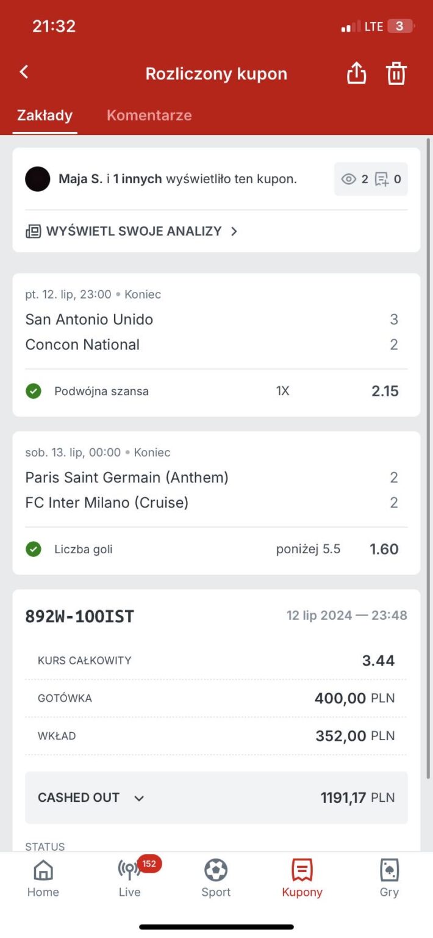433x938 pixels.
Task: Expand the CASHED OUT details
Action: 139,798
